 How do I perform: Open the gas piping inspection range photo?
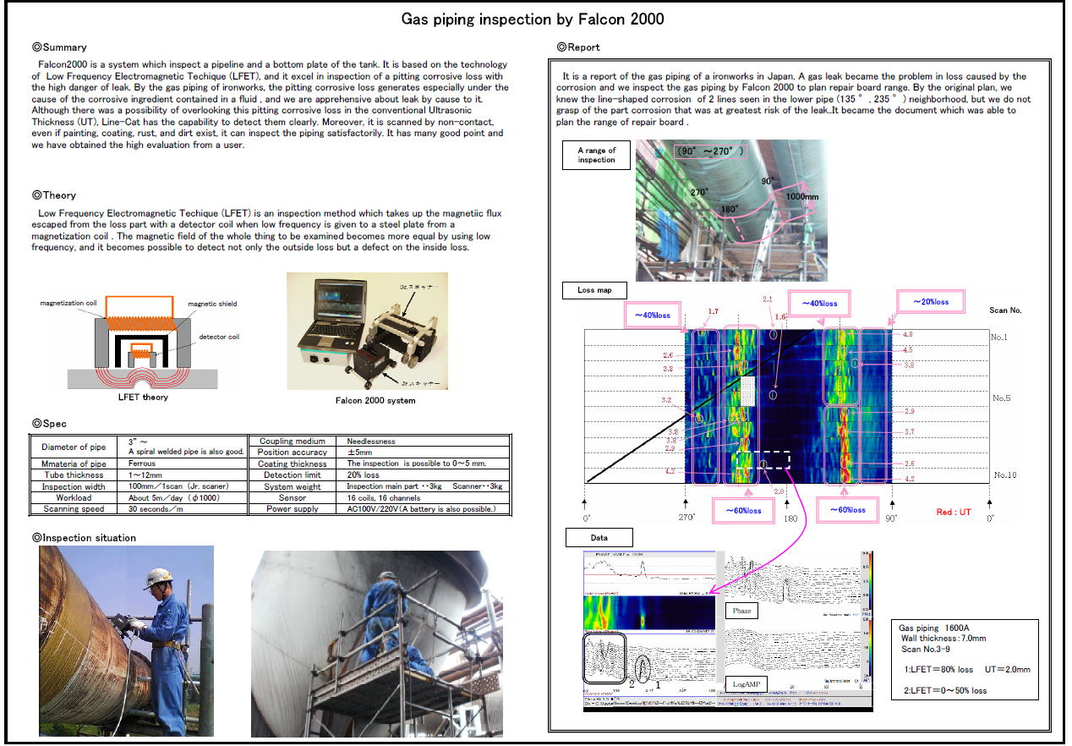pos(731,210)
